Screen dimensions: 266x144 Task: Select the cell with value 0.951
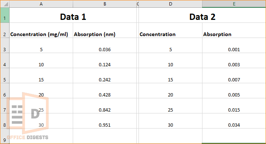[105, 121]
